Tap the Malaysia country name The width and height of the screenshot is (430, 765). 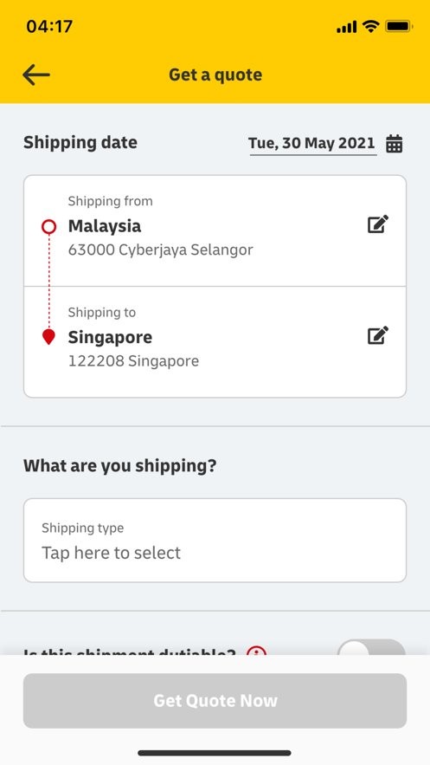105,226
